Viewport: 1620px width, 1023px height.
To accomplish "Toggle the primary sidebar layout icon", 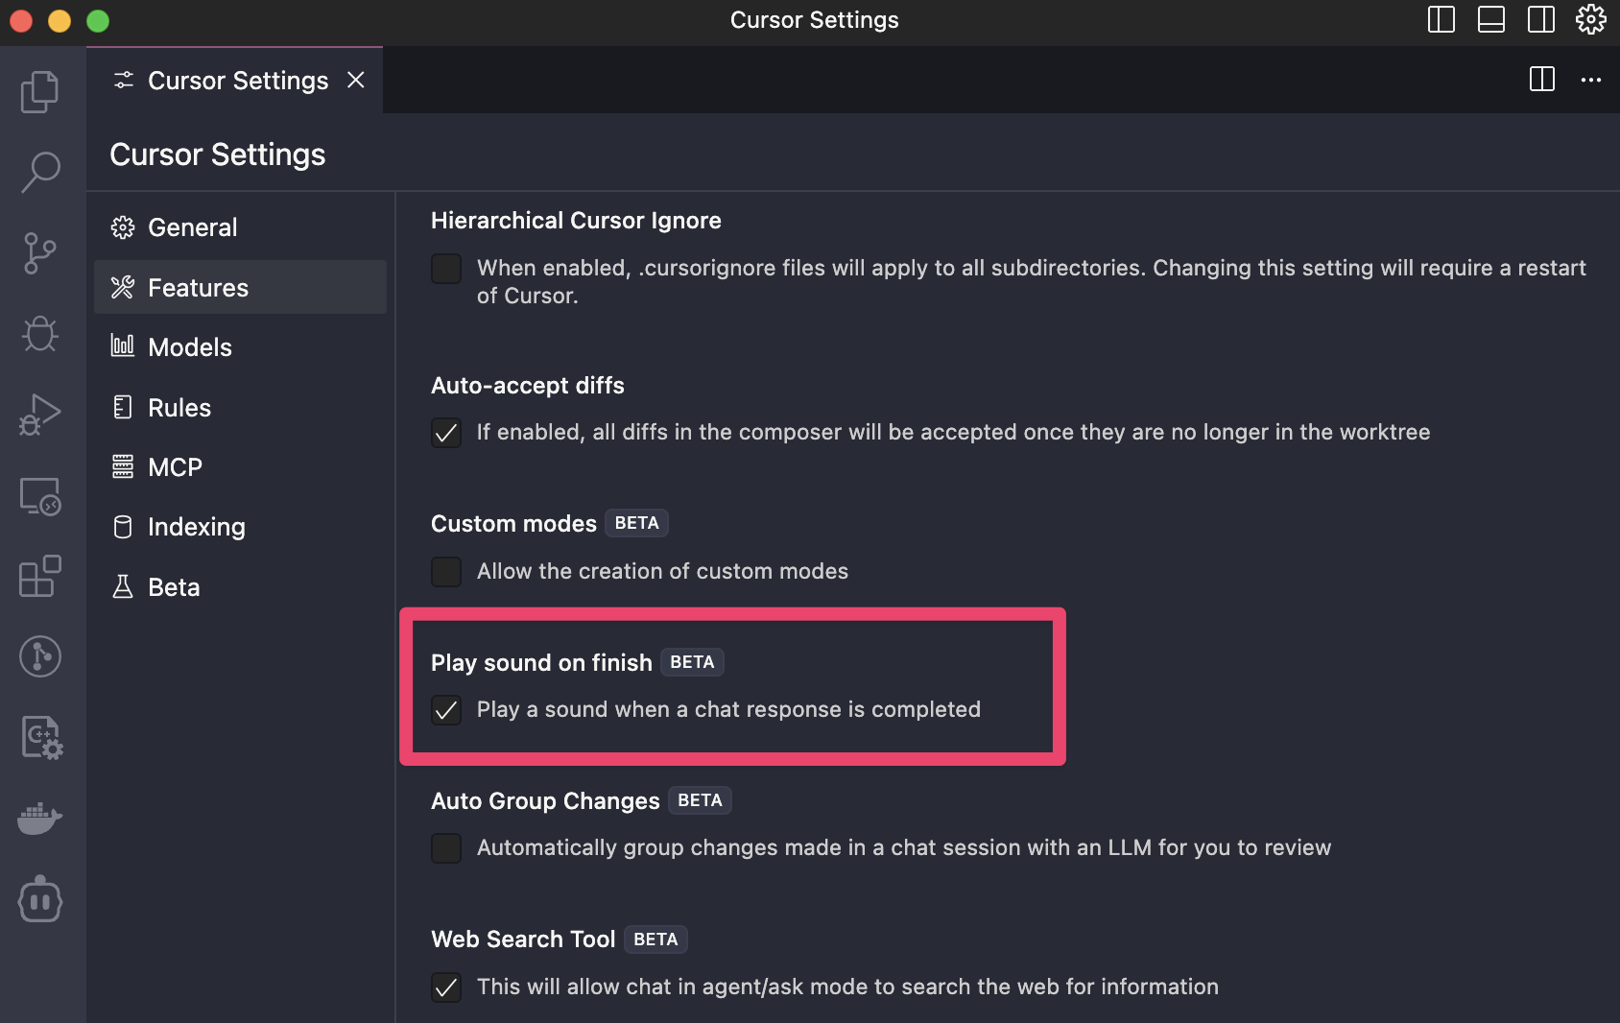I will [x=1441, y=19].
